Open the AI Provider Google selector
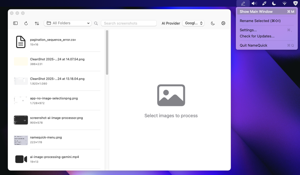 point(193,23)
